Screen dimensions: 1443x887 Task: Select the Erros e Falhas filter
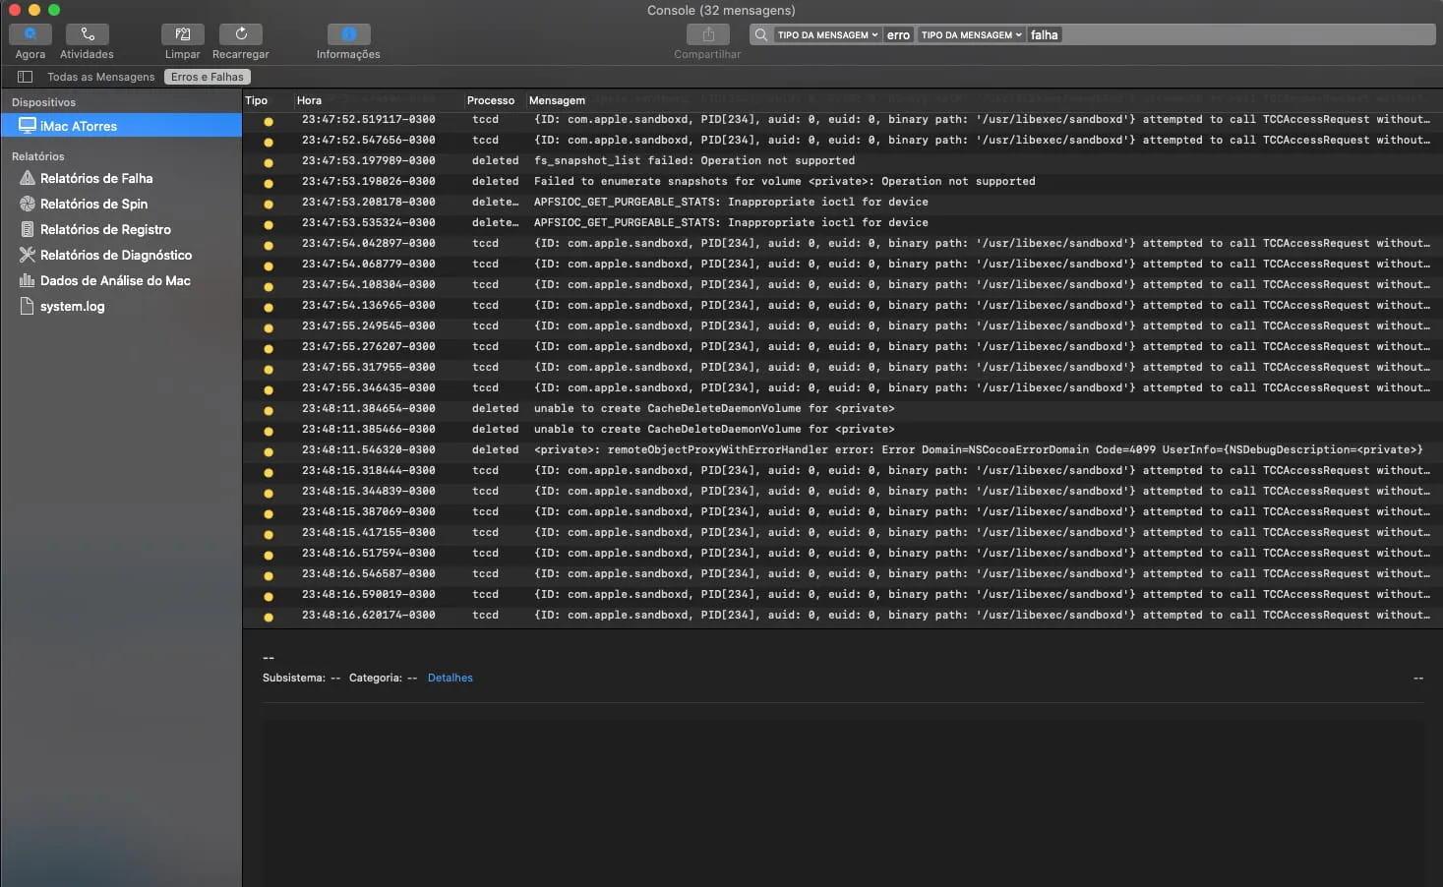click(x=207, y=77)
